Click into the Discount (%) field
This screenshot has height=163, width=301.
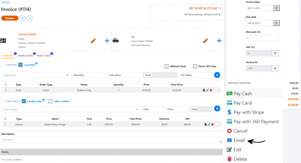[x=262, y=38]
